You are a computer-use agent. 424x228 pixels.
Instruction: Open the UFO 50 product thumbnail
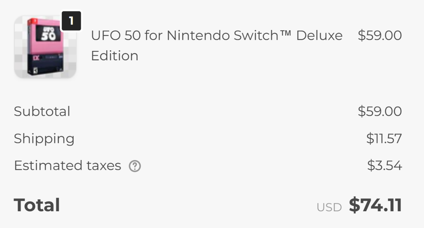(x=45, y=47)
